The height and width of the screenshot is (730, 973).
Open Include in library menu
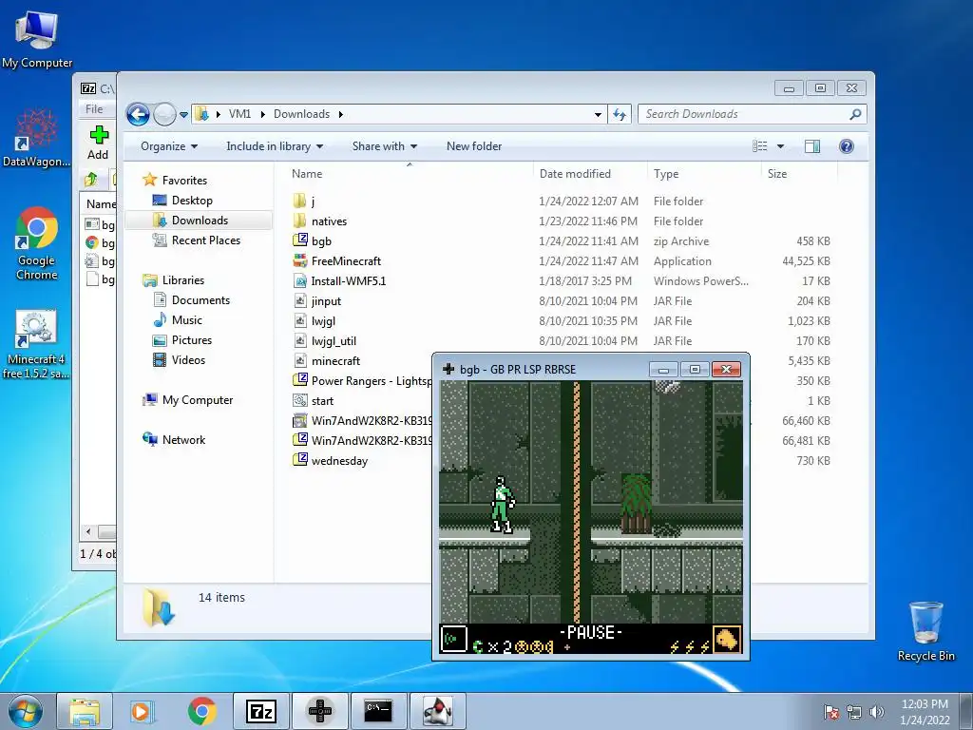275,146
